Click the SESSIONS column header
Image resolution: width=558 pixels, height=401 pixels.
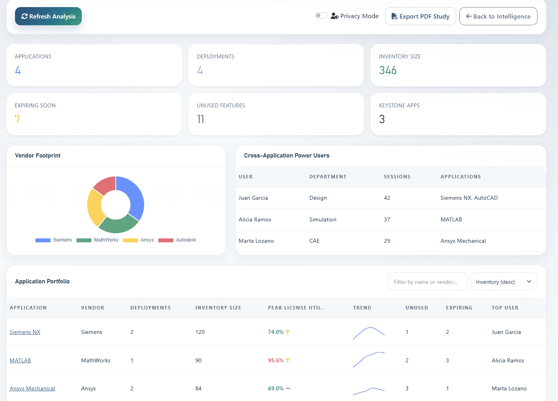click(397, 177)
